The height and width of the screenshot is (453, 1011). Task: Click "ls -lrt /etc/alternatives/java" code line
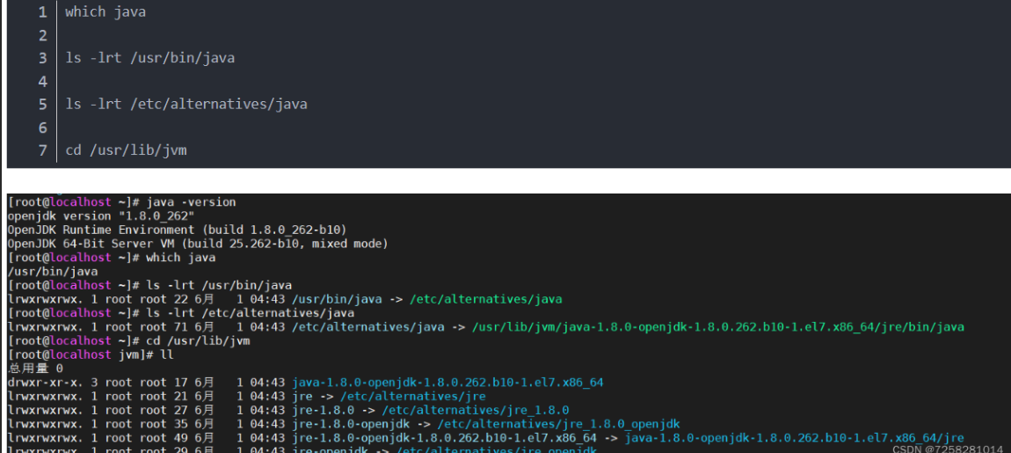186,104
